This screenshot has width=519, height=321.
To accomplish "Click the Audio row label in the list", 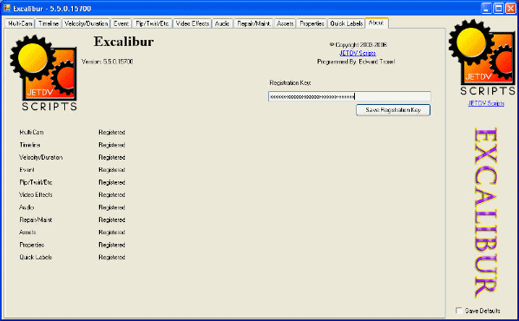I will (27, 207).
